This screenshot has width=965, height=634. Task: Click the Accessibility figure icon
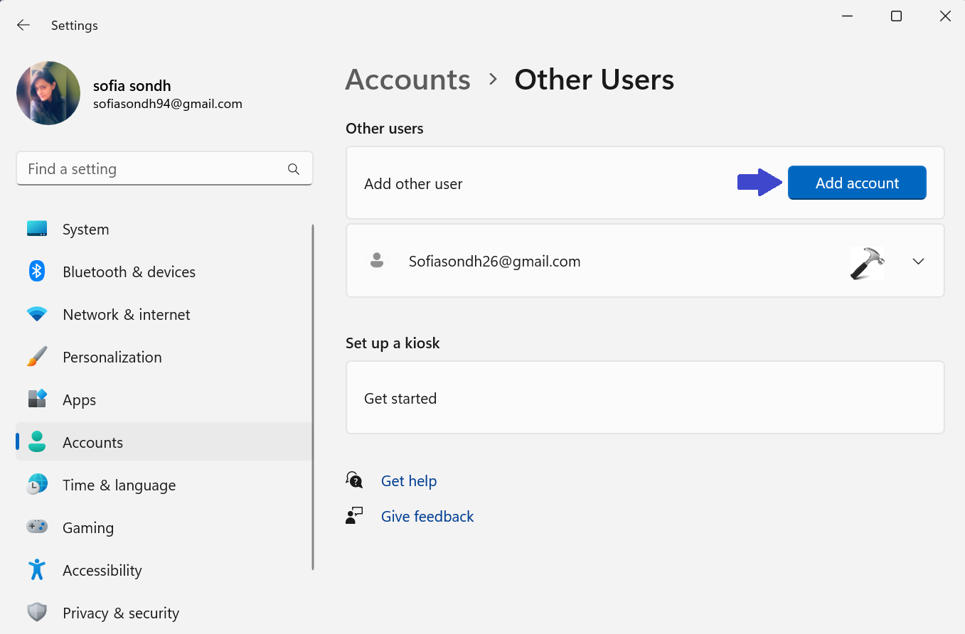click(37, 570)
